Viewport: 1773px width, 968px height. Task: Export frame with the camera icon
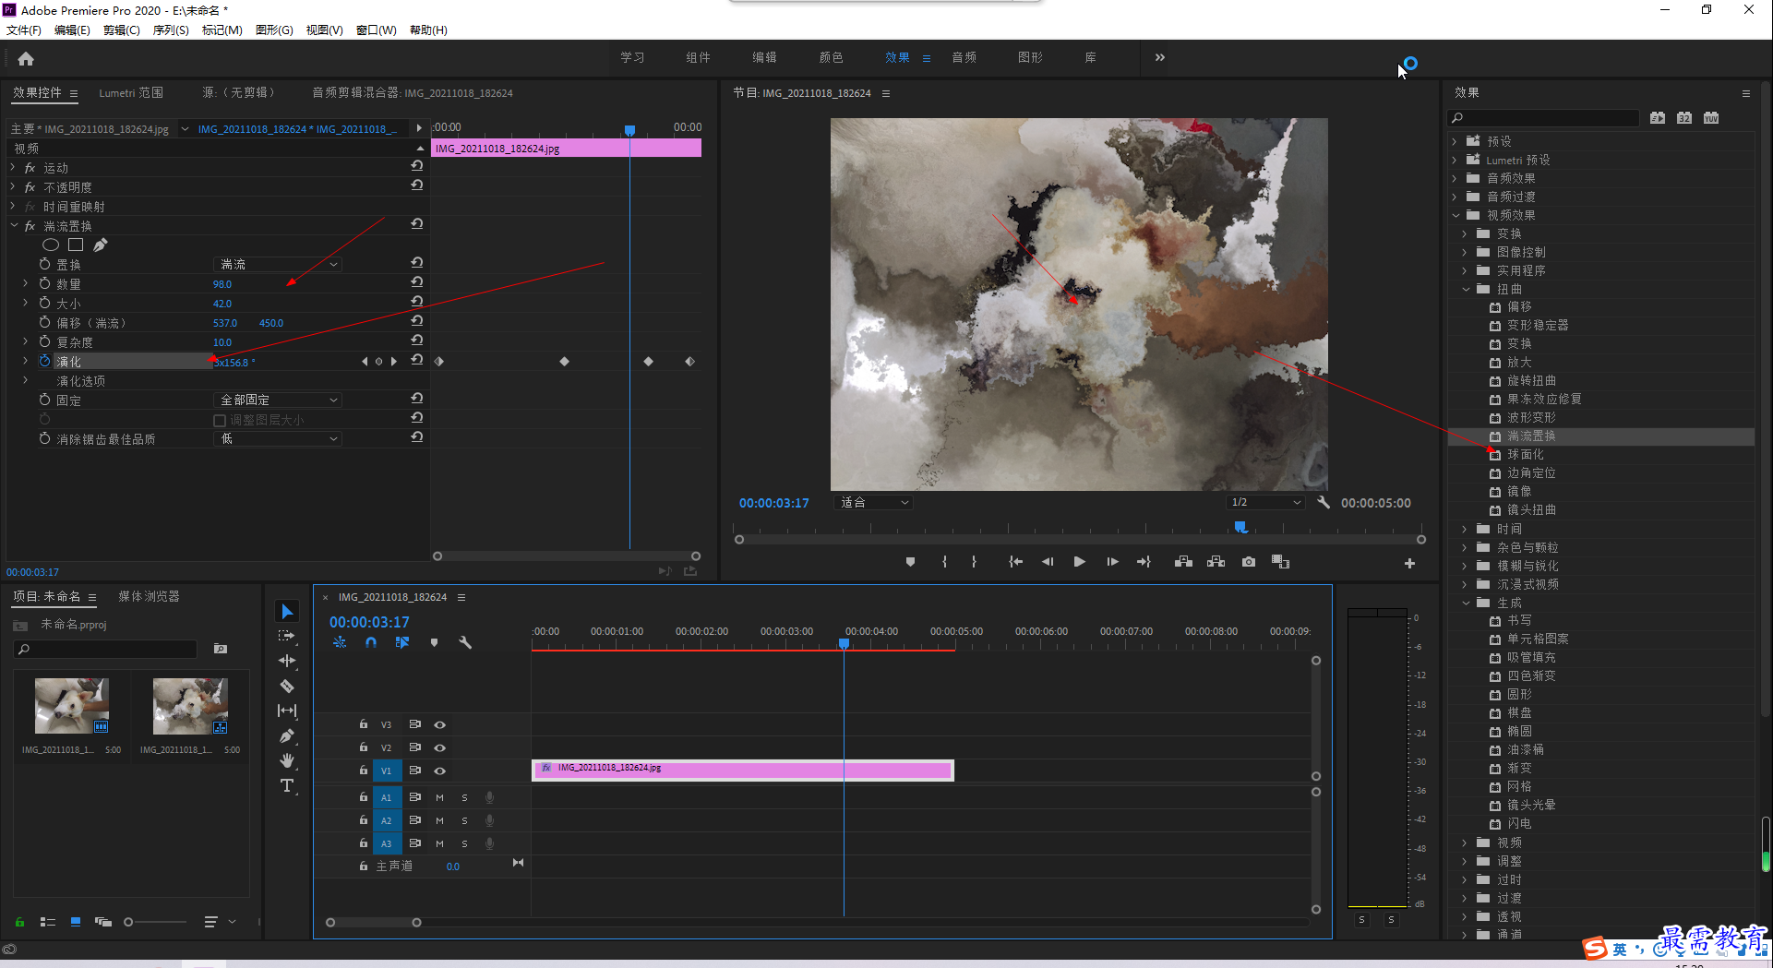pos(1248,561)
